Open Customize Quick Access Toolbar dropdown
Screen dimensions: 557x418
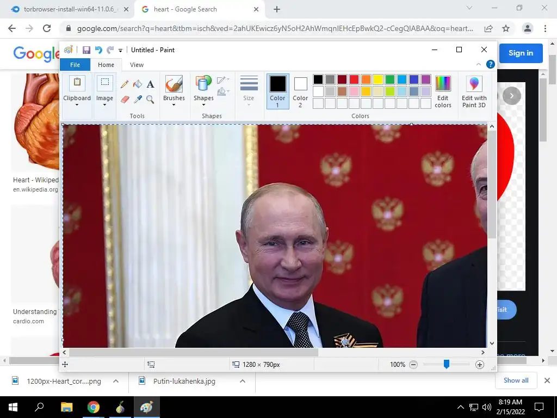[x=120, y=50]
